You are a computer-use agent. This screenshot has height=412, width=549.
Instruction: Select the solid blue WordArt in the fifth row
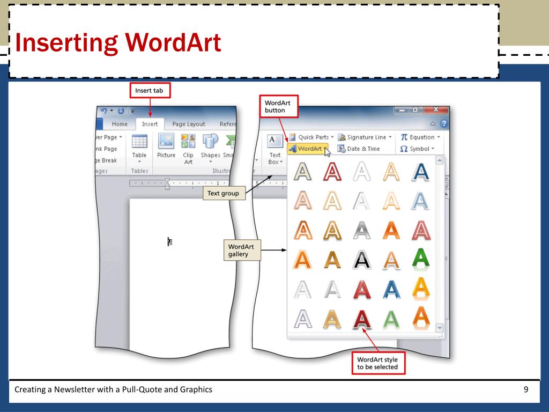click(391, 290)
